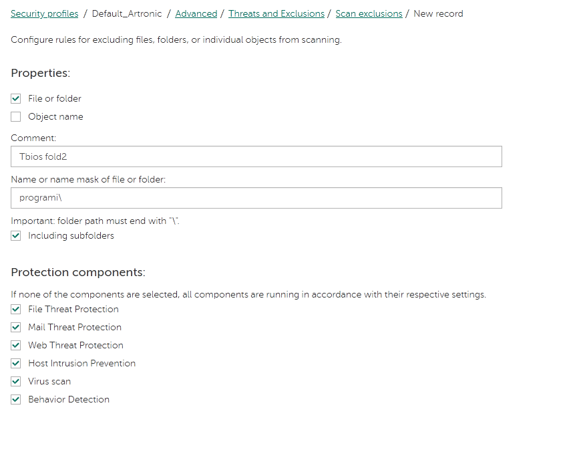Click the Including subfolders label

click(x=71, y=236)
